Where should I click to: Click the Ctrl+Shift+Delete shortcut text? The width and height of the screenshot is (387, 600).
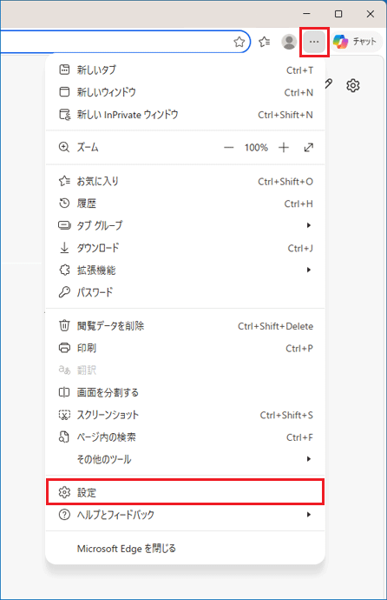(x=276, y=326)
